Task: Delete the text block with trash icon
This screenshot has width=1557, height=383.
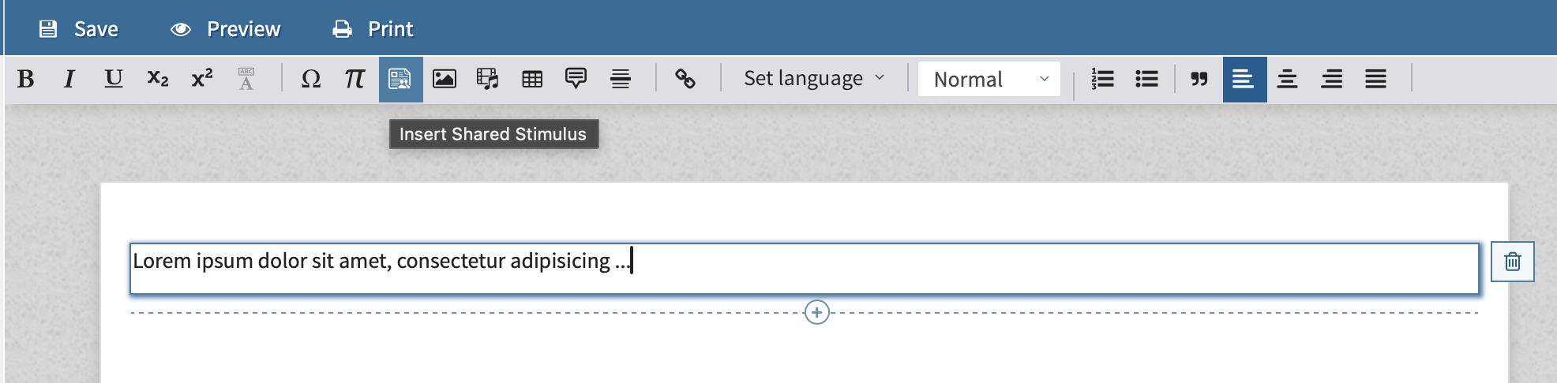Action: point(1512,262)
